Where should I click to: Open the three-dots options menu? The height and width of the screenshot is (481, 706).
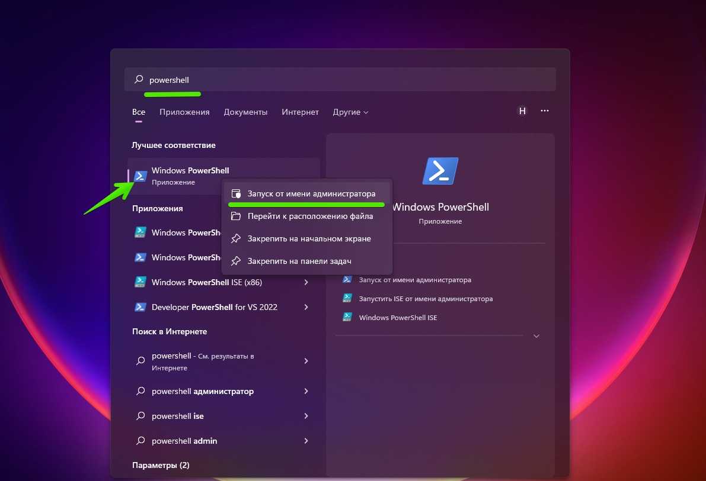[544, 111]
